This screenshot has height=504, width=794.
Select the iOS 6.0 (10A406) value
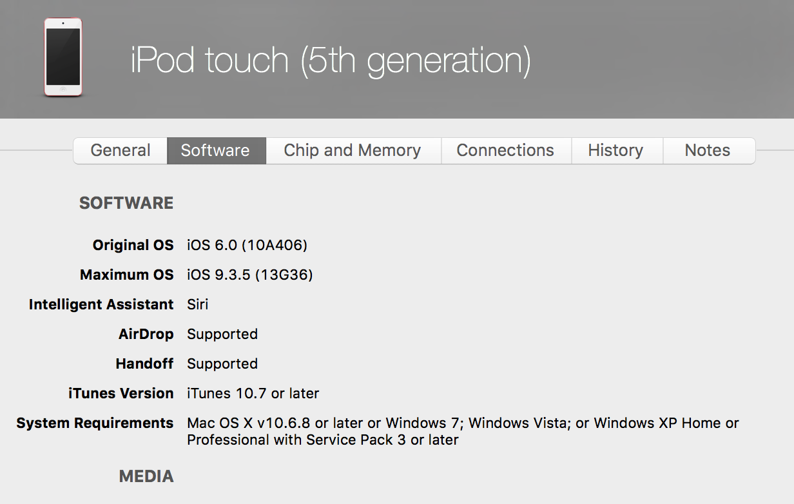tap(247, 245)
